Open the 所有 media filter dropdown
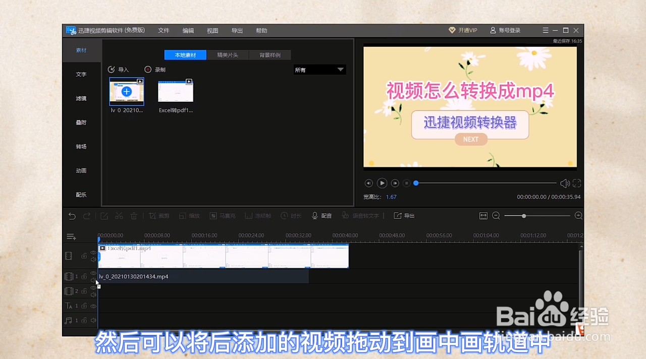The width and height of the screenshot is (646, 359). (319, 70)
